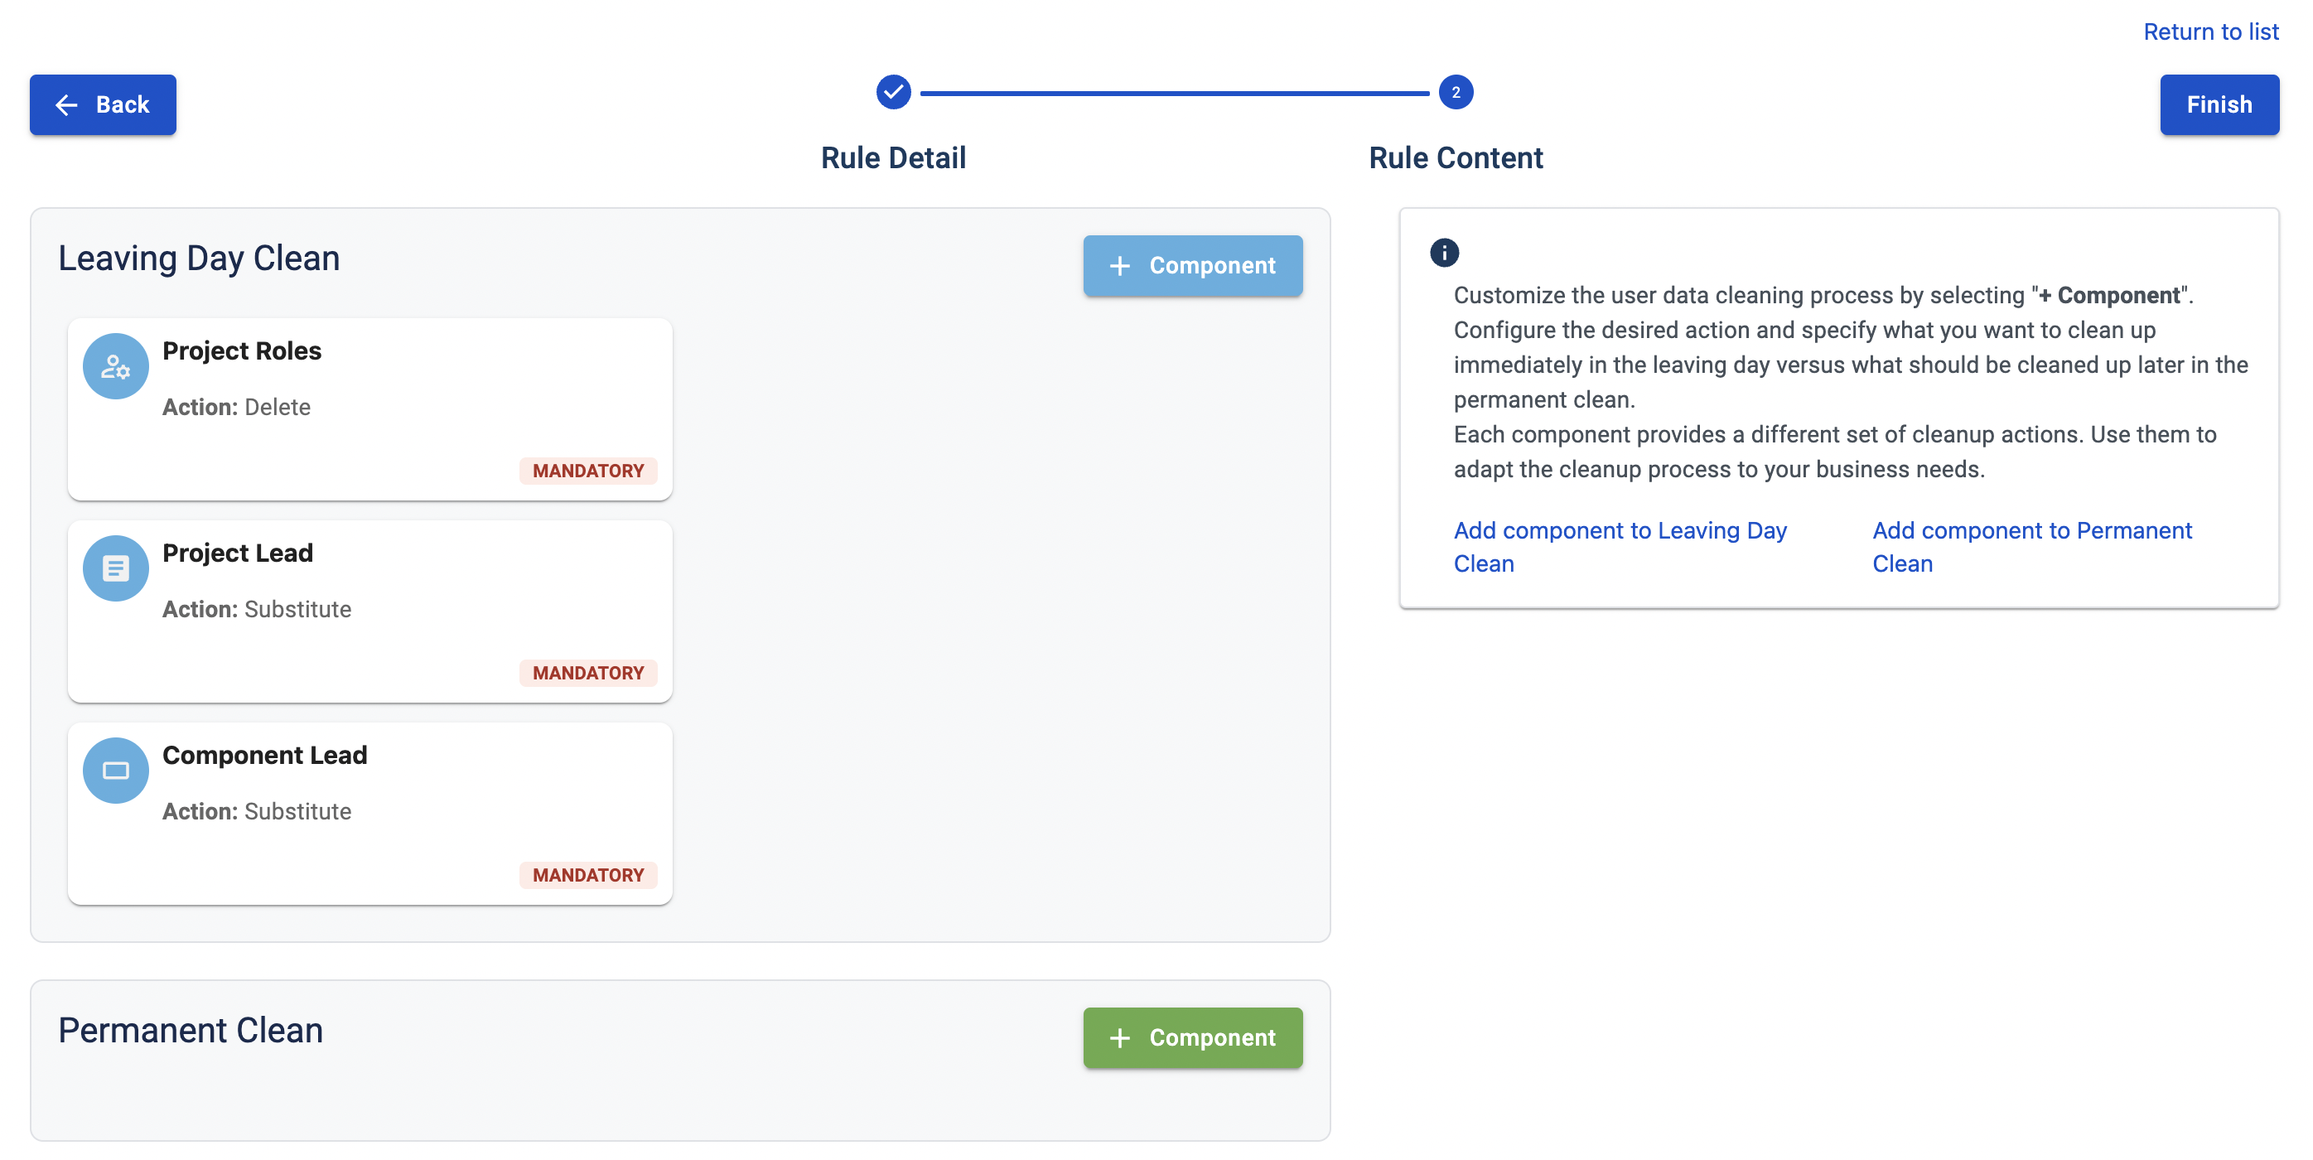Click green Component button in Permanent Clean
This screenshot has height=1160, width=2313.
click(1191, 1038)
